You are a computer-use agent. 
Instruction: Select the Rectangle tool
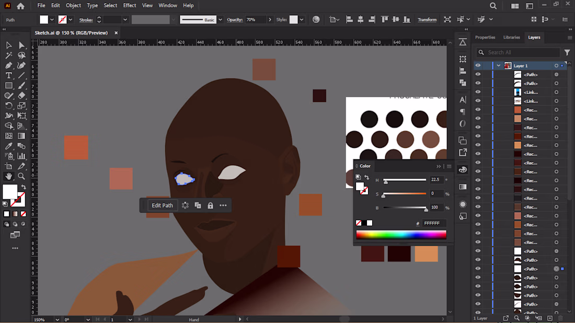9,86
